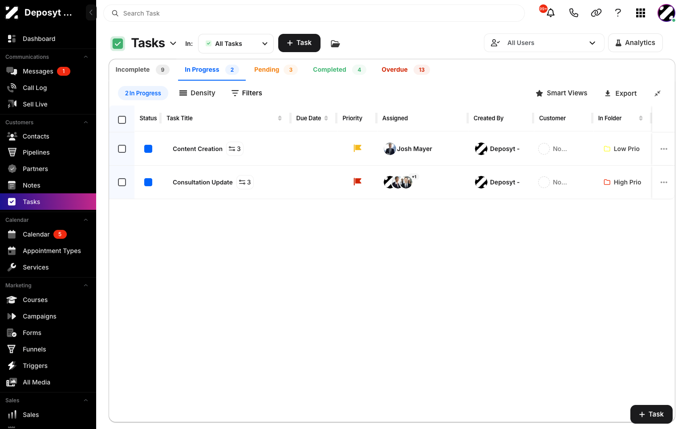Image resolution: width=686 pixels, height=429 pixels.
Task: Check the Content Creation row checkbox
Action: 122,149
